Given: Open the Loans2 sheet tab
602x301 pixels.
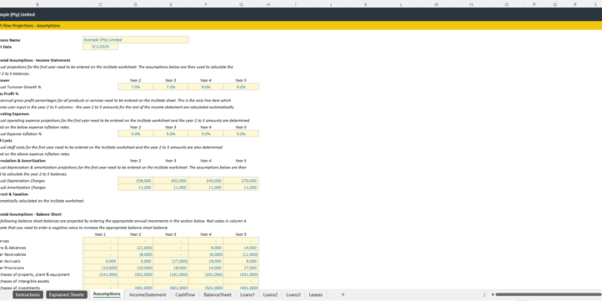Looking at the screenshot, I should click(270, 294).
